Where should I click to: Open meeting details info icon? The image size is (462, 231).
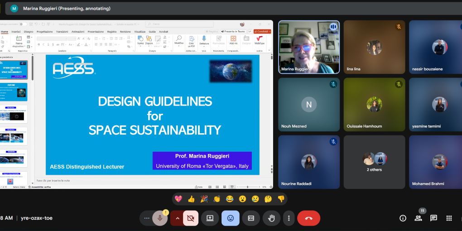click(403, 218)
